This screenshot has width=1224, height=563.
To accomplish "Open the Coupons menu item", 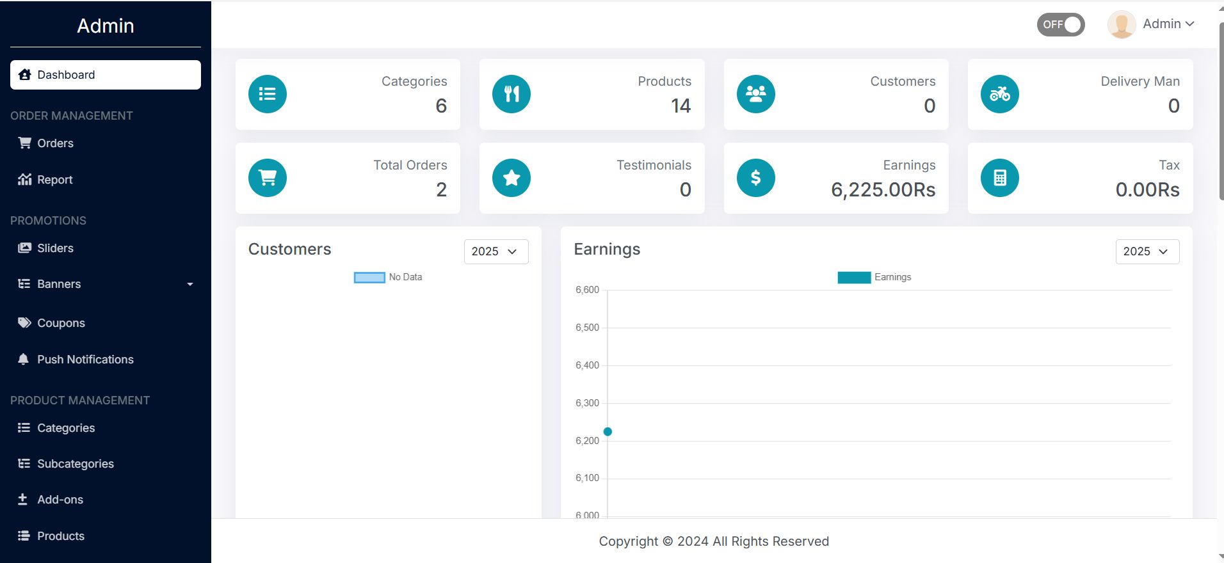I will (x=61, y=323).
